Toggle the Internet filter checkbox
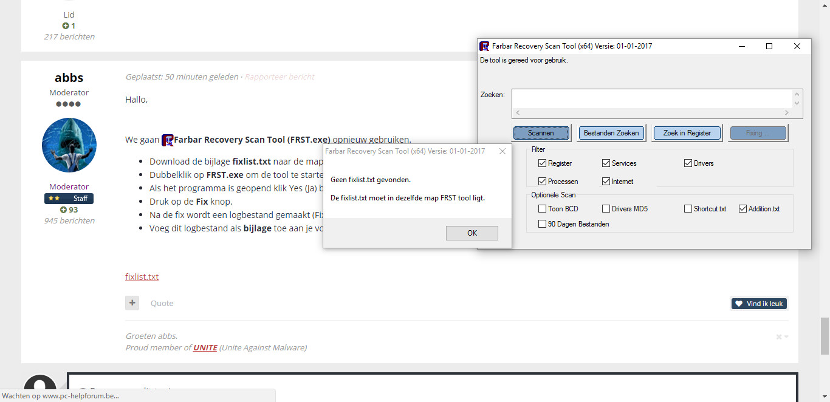This screenshot has height=402, width=830. pyautogui.click(x=606, y=182)
